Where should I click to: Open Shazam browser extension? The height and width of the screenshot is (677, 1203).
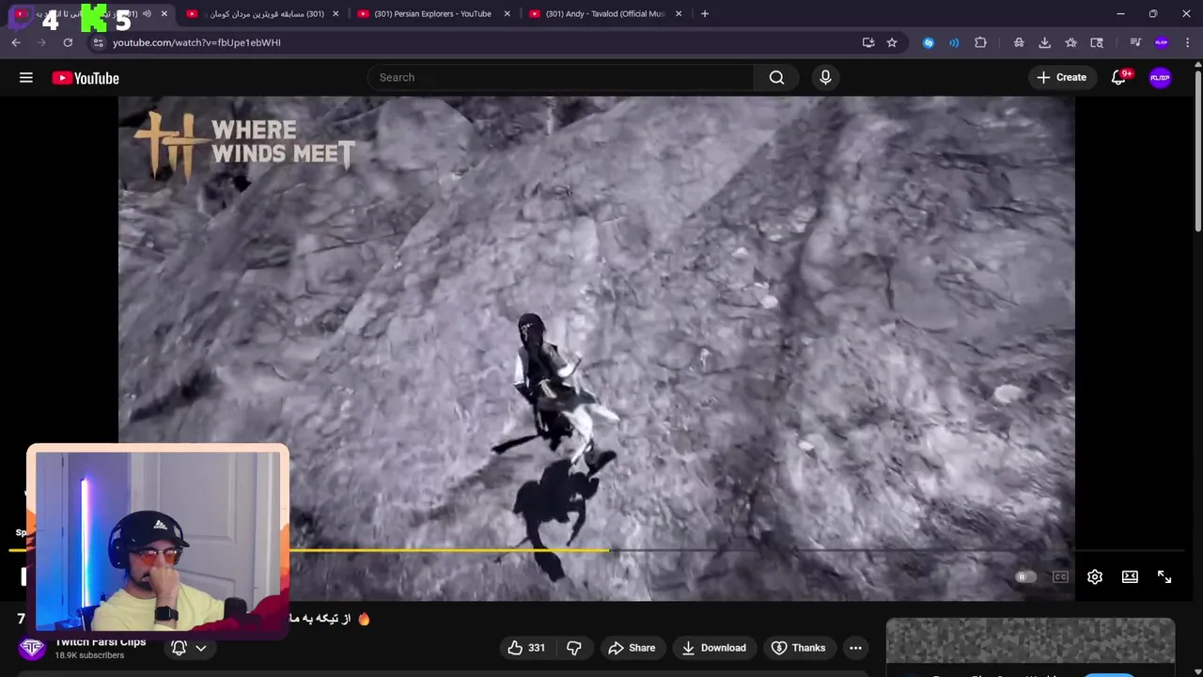tap(929, 42)
